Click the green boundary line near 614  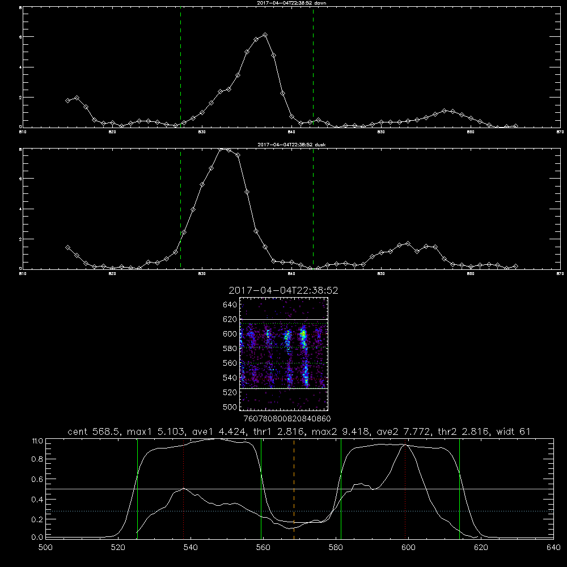pos(460,489)
